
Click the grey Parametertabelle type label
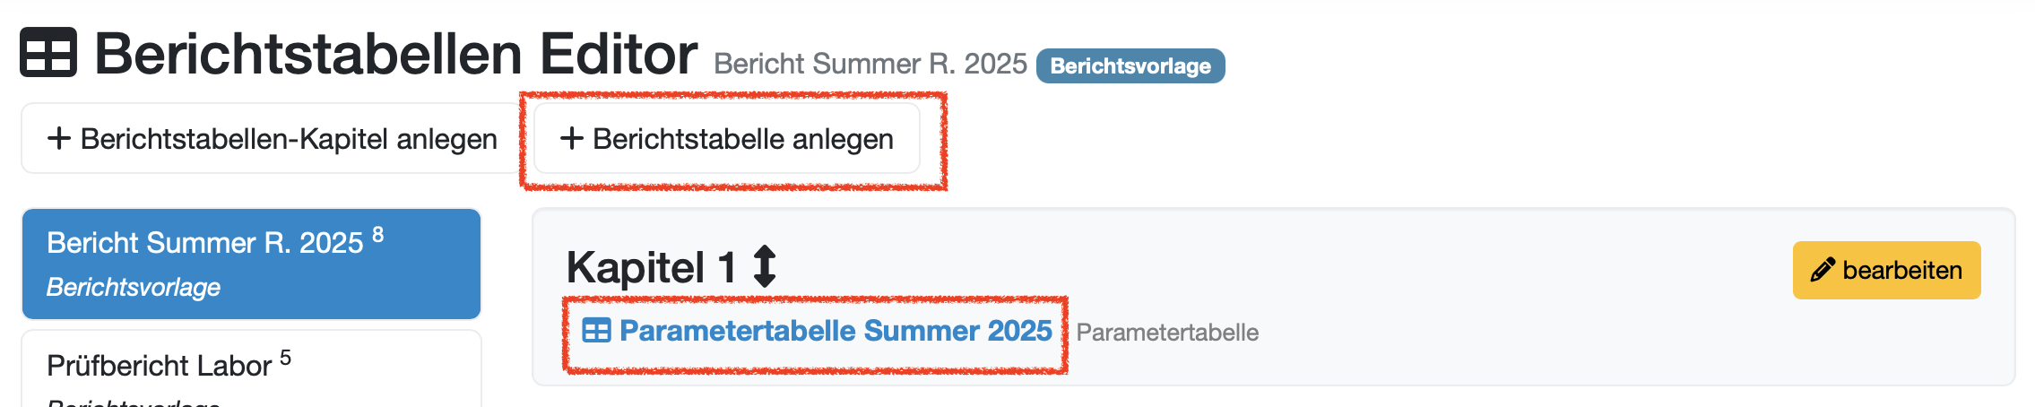(x=1167, y=333)
